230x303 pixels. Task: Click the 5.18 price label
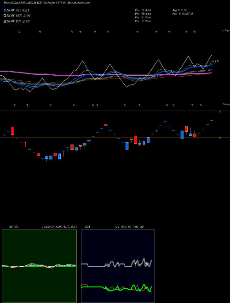pyautogui.click(x=215, y=61)
